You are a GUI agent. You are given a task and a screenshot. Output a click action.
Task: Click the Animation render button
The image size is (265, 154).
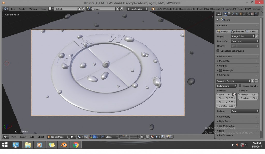pyautogui.click(x=237, y=32)
